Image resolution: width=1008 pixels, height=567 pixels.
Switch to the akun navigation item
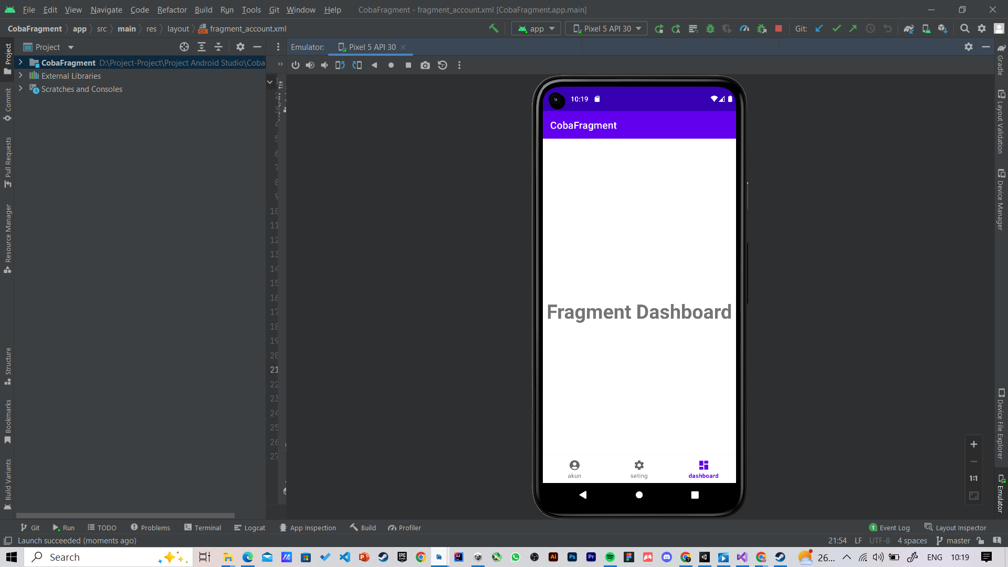(574, 468)
